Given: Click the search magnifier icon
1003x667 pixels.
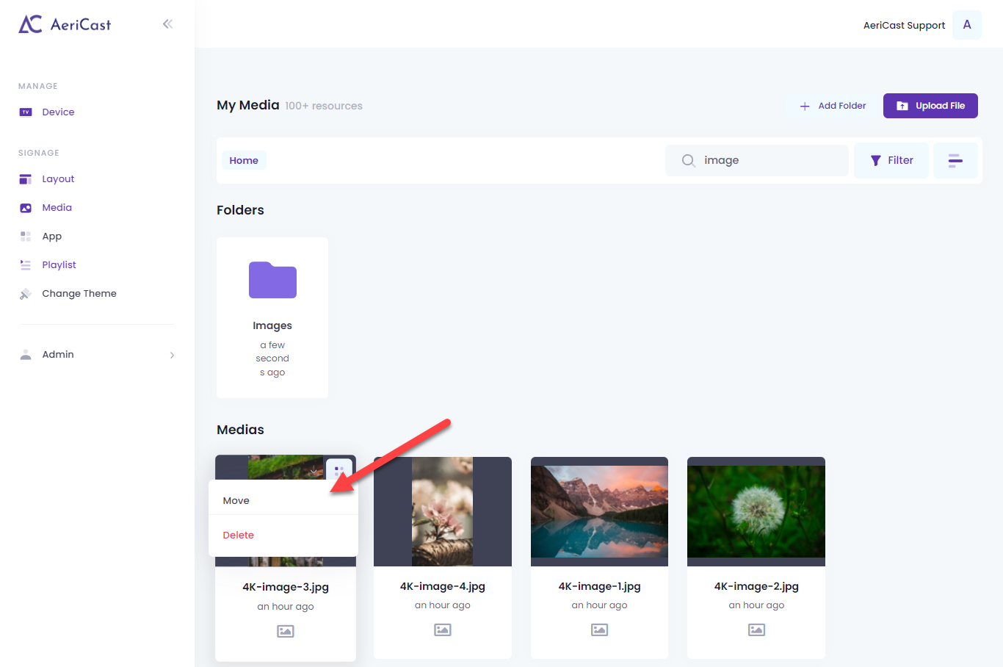Looking at the screenshot, I should [688, 160].
